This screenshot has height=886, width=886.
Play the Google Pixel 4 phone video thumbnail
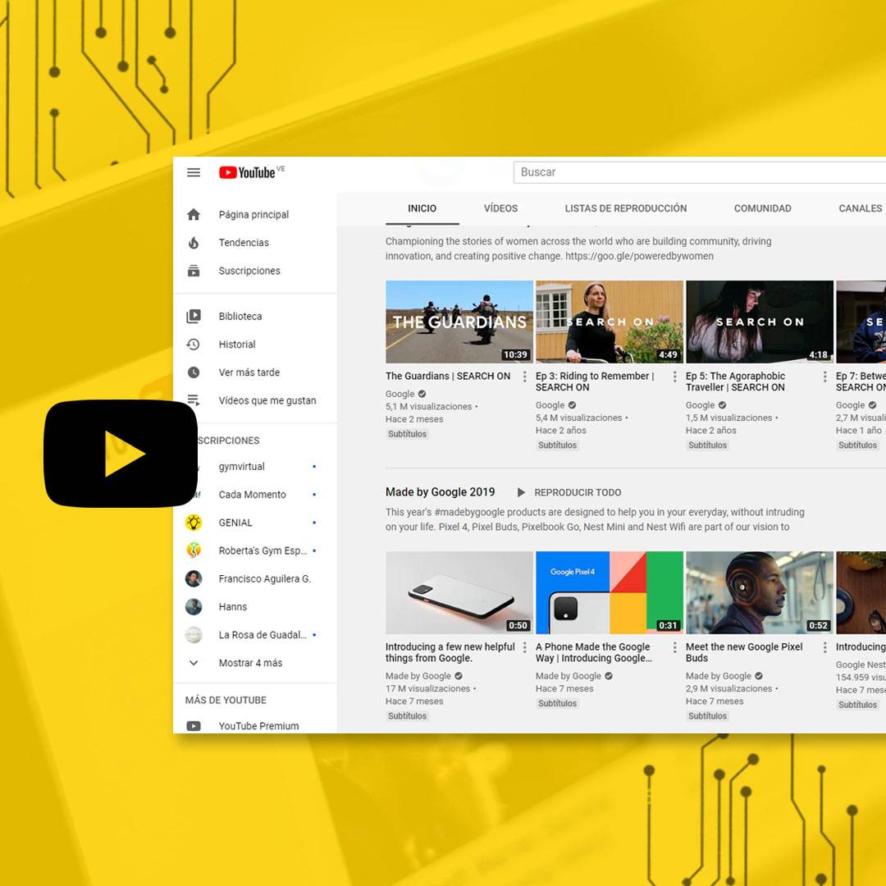pyautogui.click(x=609, y=592)
